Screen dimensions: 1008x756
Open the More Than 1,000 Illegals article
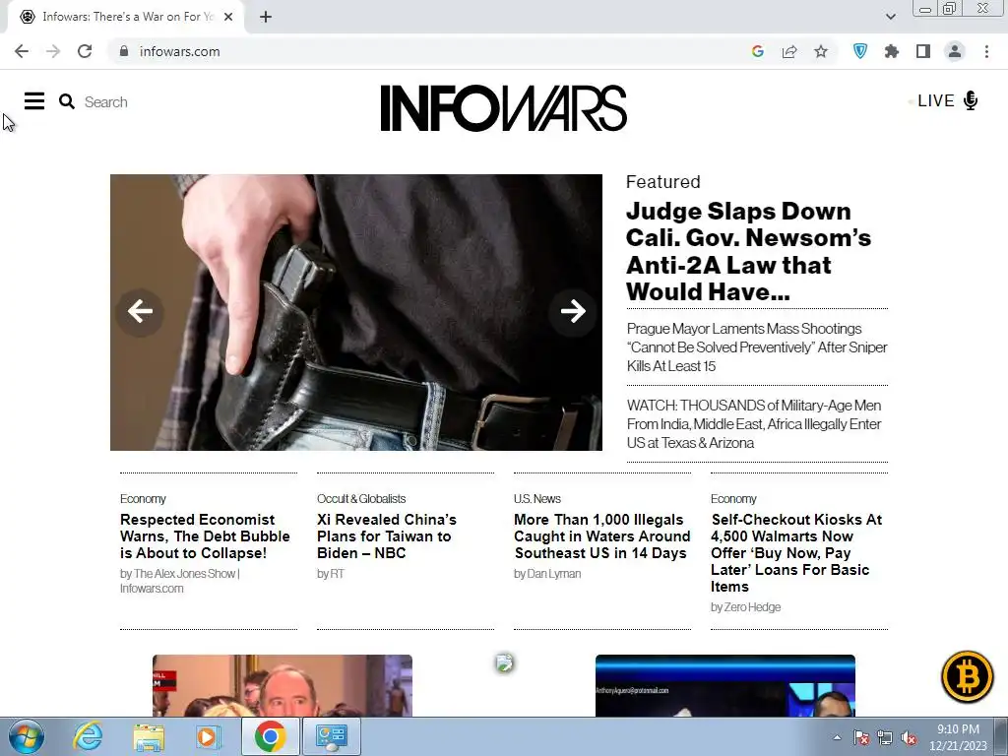601,536
